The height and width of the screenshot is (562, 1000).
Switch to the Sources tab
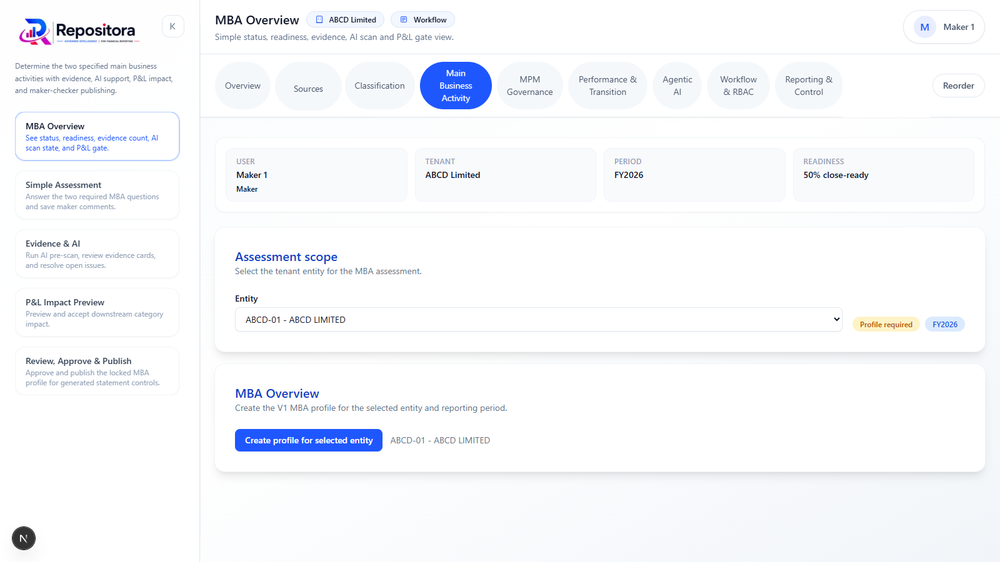(308, 86)
